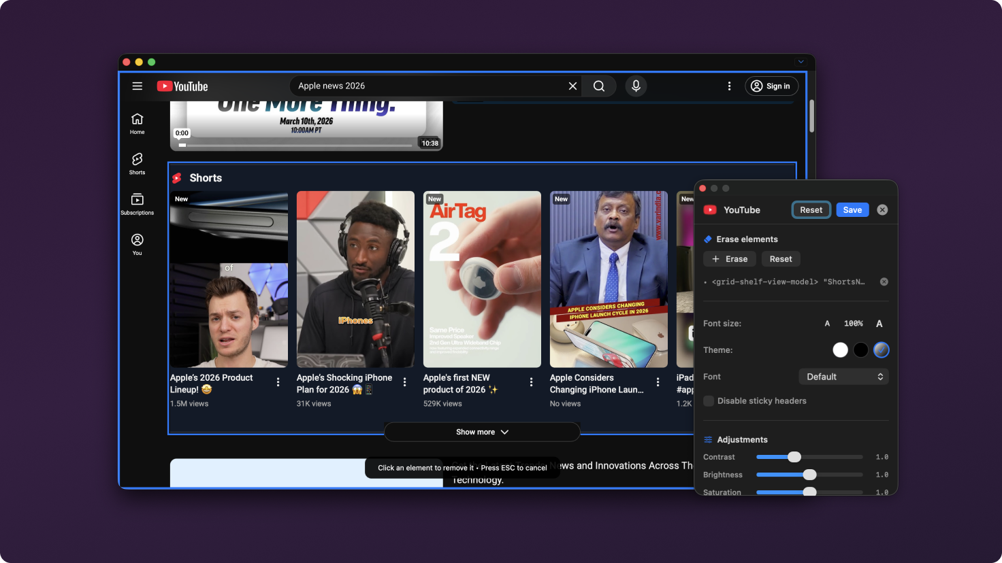The height and width of the screenshot is (563, 1002).
Task: Click the Saturation slider handle
Action: [x=809, y=492]
